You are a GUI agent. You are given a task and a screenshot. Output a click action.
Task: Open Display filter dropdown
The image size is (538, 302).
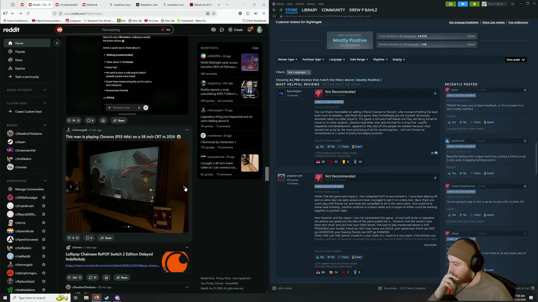(399, 60)
